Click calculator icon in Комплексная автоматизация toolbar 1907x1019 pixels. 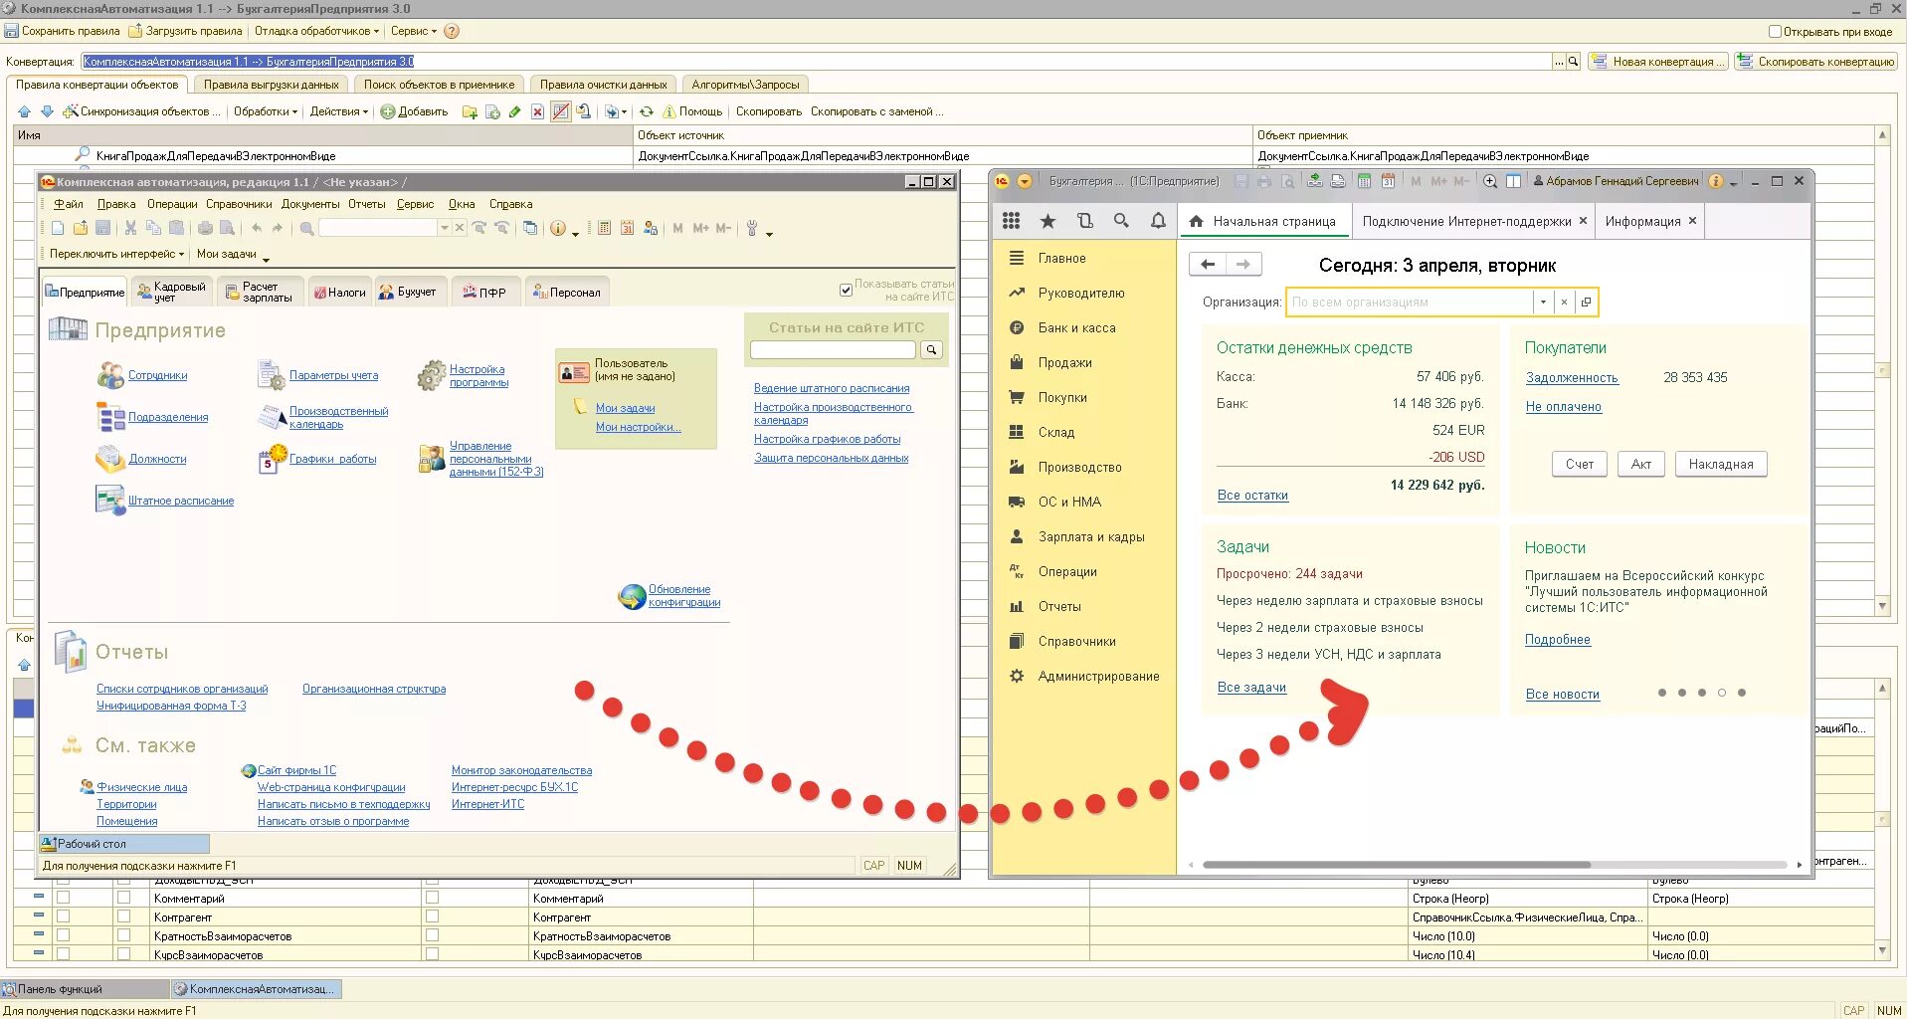tap(604, 228)
